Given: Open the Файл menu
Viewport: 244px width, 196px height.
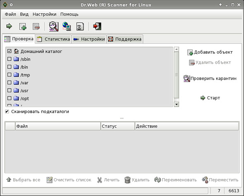Looking at the screenshot, I should click(x=10, y=14).
